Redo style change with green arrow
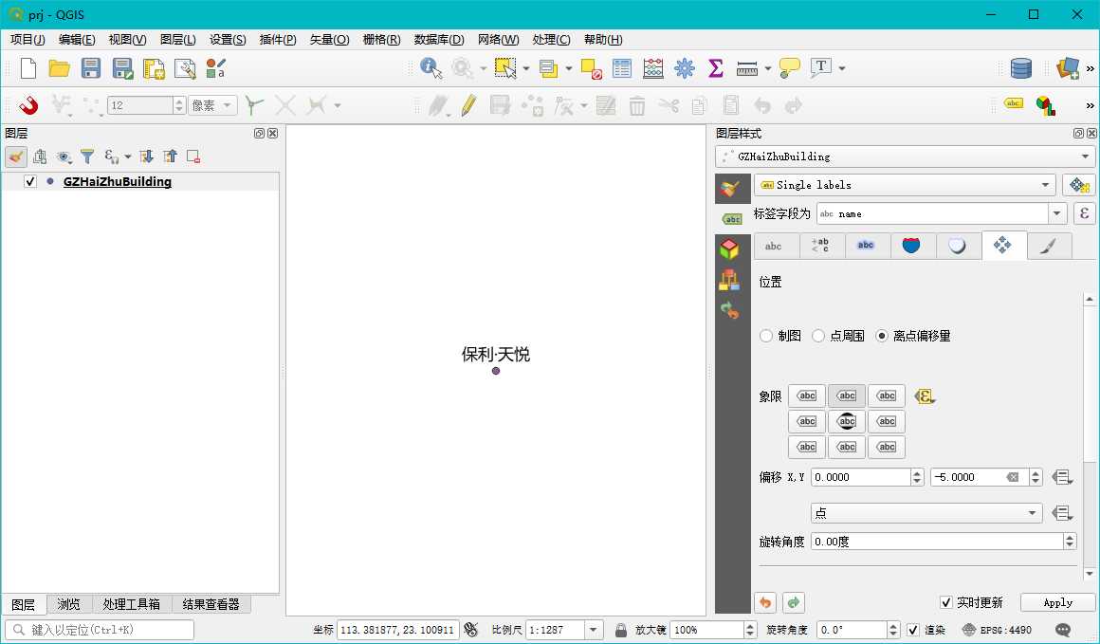 tap(794, 602)
